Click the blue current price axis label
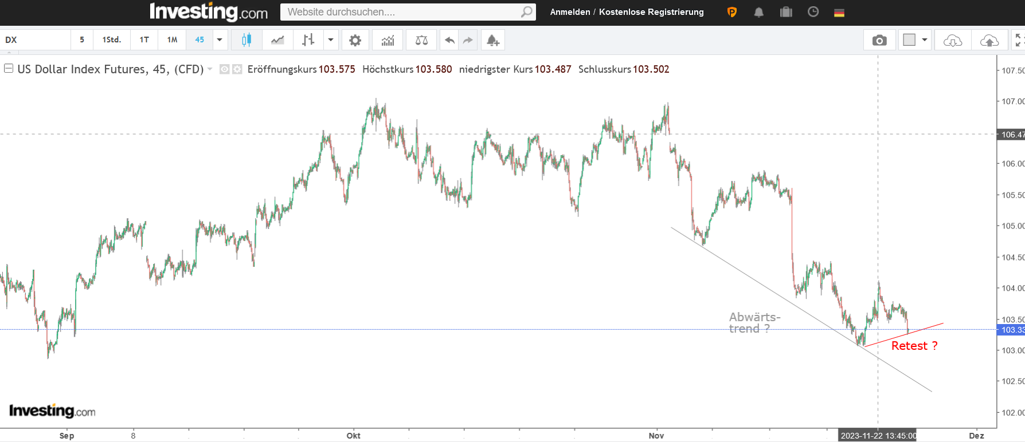Image resolution: width=1025 pixels, height=442 pixels. tap(1011, 330)
